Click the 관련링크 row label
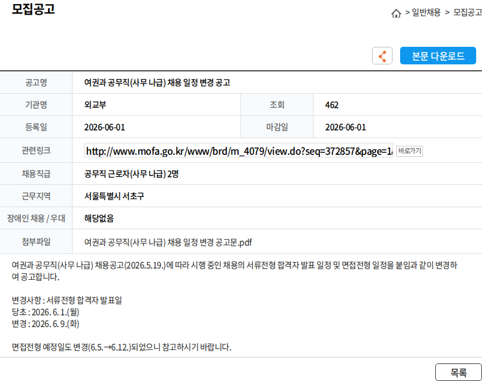The image size is (482, 381). click(x=36, y=150)
